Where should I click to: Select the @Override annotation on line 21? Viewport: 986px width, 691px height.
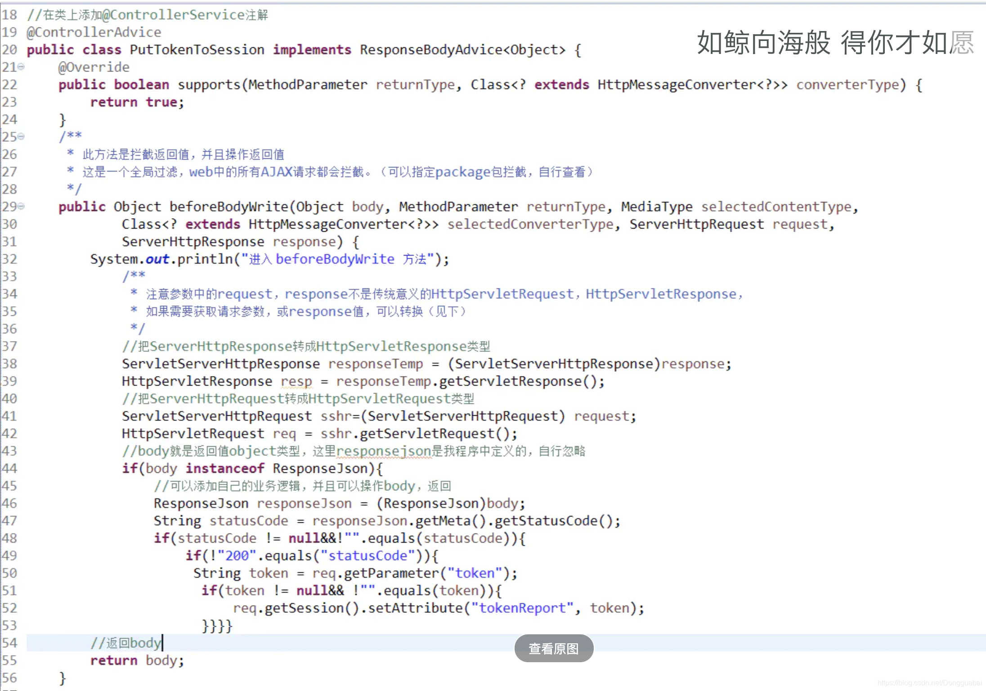[94, 67]
